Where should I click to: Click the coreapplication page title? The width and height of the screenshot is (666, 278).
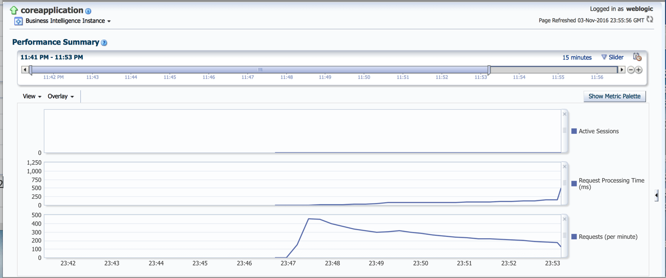click(x=52, y=10)
